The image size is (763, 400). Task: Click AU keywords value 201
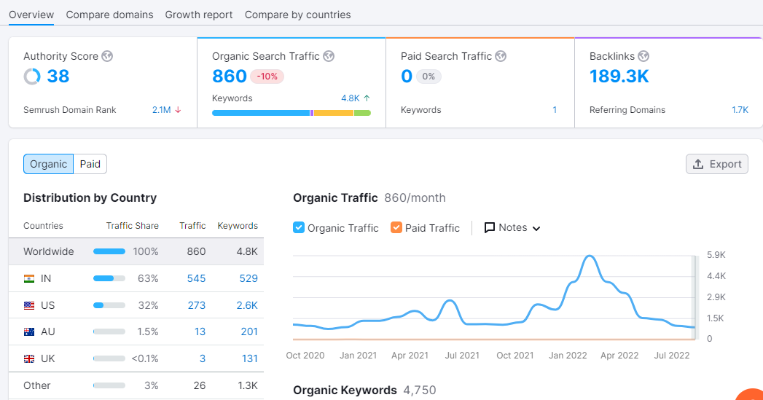[x=249, y=332]
